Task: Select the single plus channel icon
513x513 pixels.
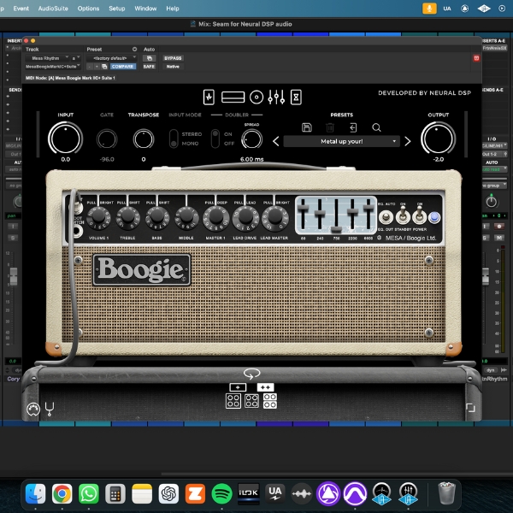Action: [238, 387]
